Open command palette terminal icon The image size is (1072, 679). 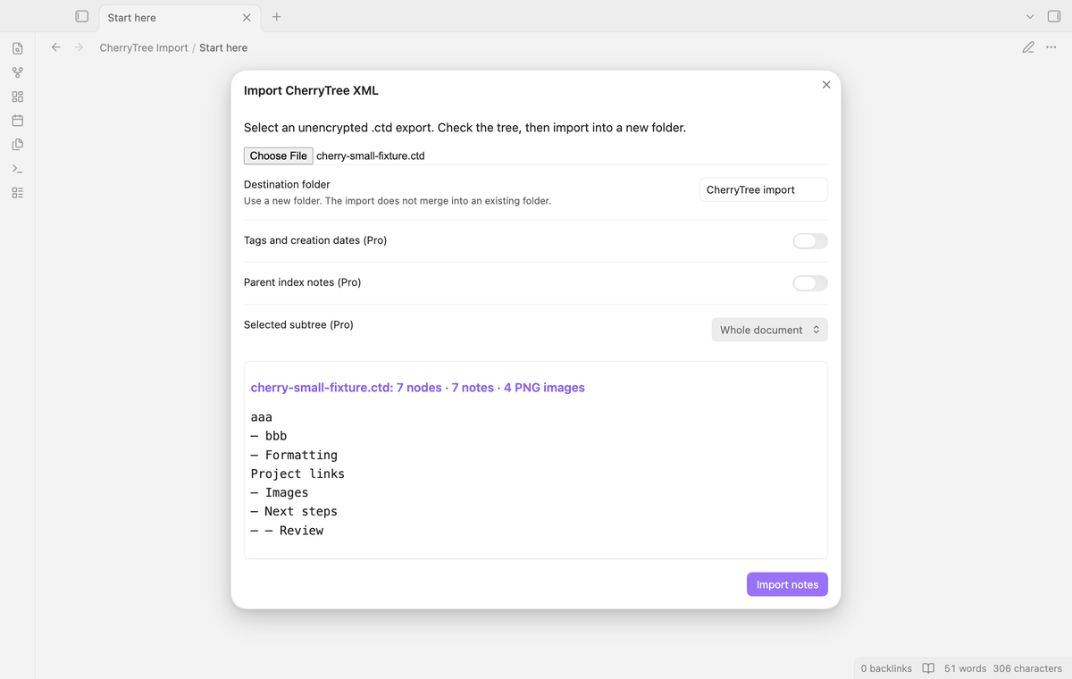click(17, 169)
